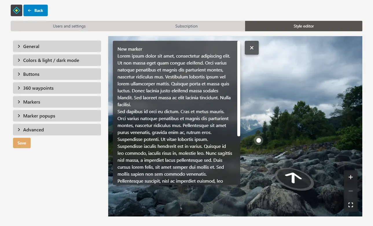This screenshot has width=373, height=226.
Task: Click the zoom out minus icon
Action: tap(350, 191)
